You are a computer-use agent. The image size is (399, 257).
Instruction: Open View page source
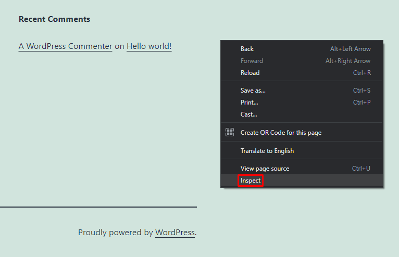(x=265, y=169)
